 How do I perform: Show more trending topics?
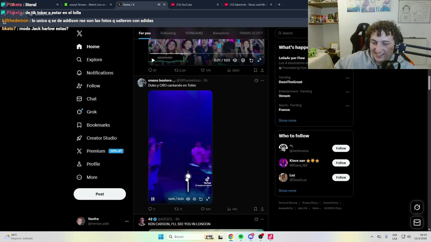(x=287, y=120)
